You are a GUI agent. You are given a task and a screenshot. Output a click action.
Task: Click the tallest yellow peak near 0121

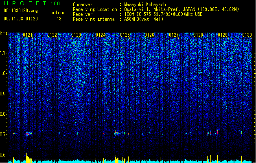(26, 158)
